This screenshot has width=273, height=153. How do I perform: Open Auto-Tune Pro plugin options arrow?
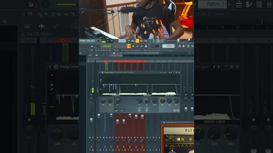click(x=162, y=122)
